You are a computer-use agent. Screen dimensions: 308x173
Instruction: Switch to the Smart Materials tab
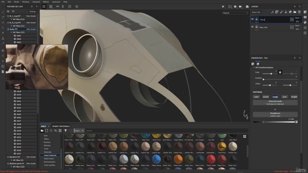[61, 126]
